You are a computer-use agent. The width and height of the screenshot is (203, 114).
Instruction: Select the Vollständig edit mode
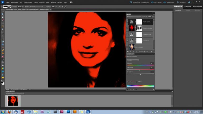pyautogui.click(x=178, y=10)
